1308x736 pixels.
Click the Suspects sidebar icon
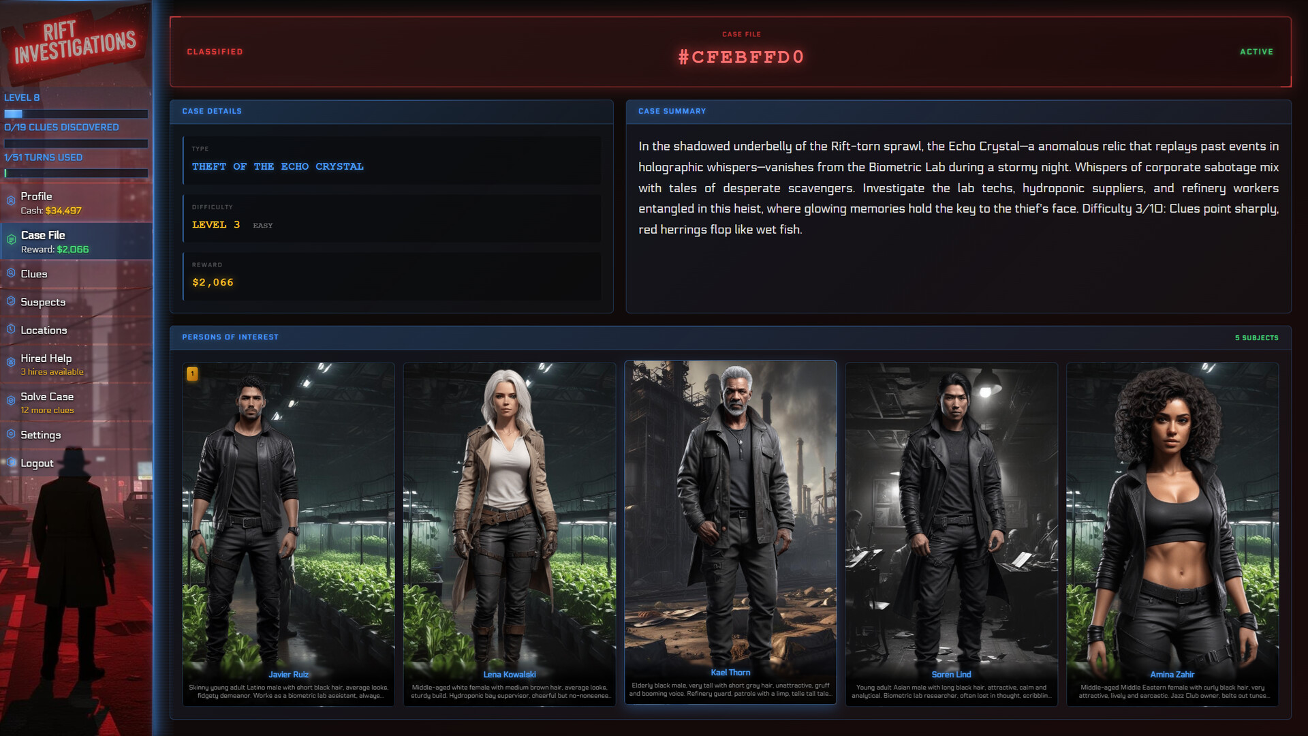tap(11, 301)
